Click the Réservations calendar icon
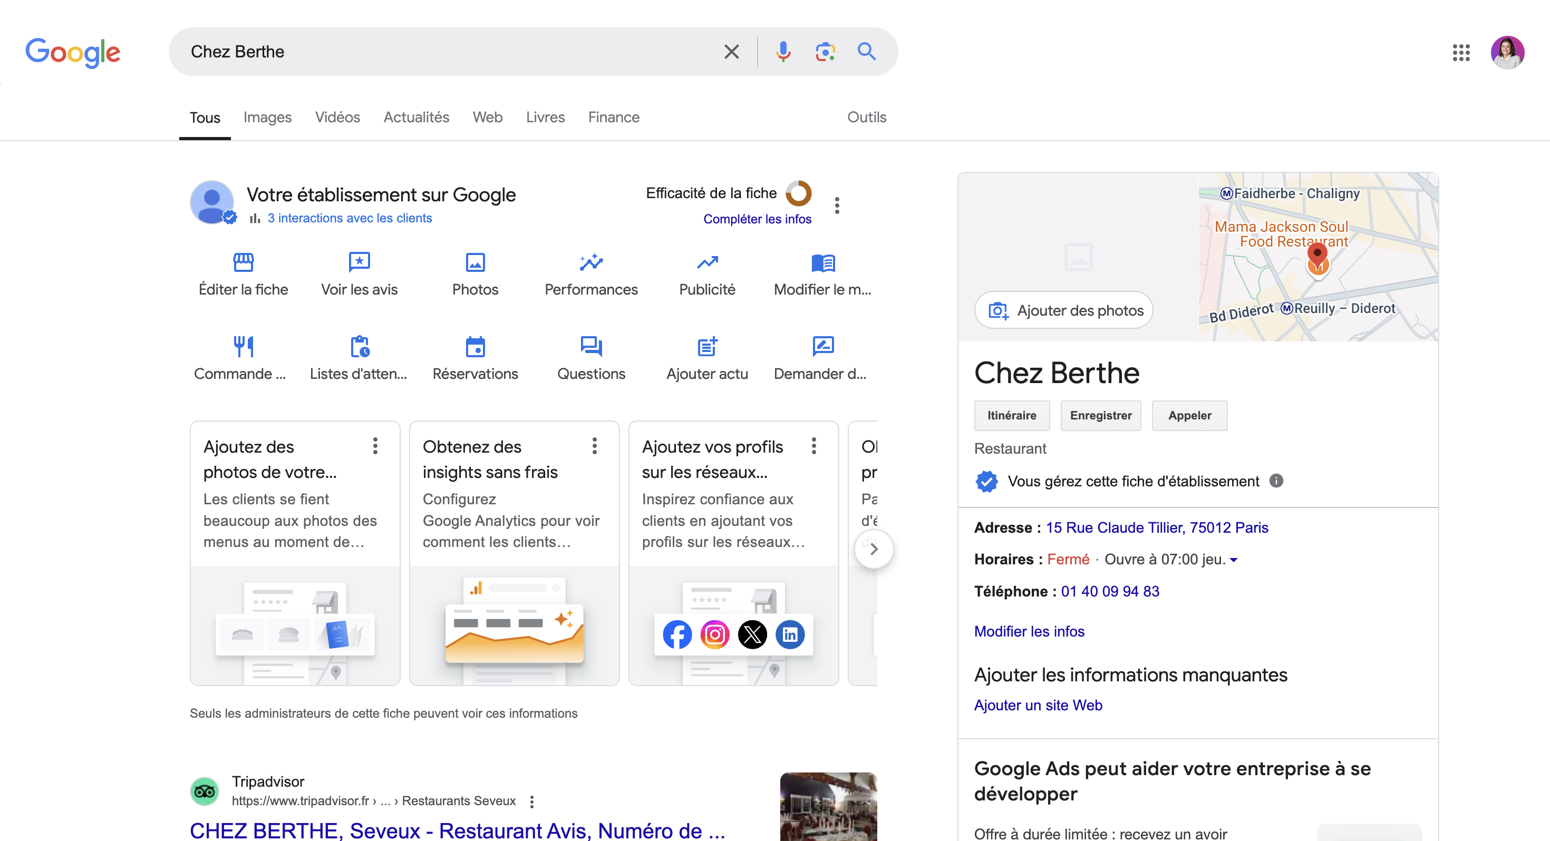The height and width of the screenshot is (841, 1550). pyautogui.click(x=474, y=347)
